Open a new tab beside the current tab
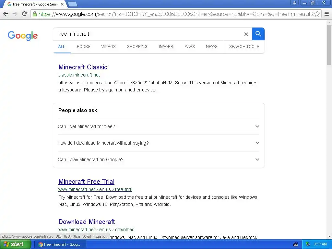332x249 pixels. [72, 4]
